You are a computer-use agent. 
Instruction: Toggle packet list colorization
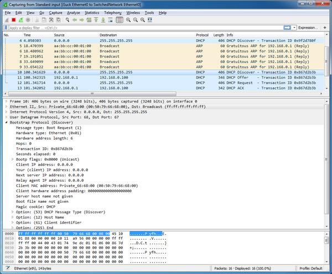point(120,19)
